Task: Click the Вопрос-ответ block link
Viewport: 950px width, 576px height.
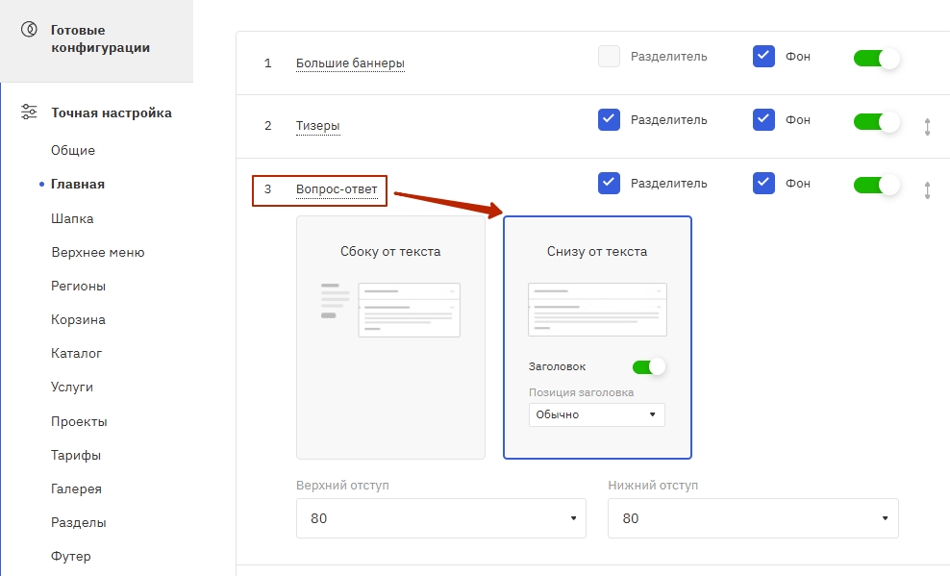Action: click(337, 189)
